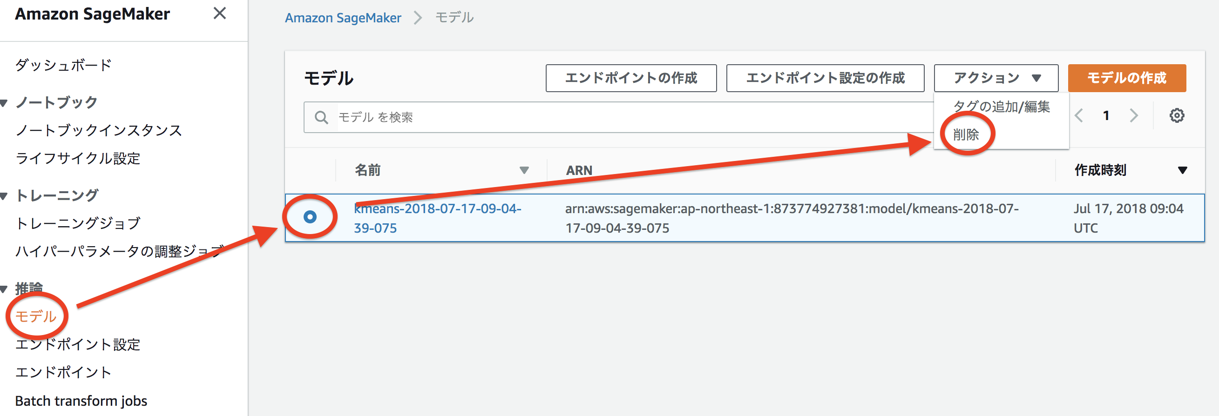Click the Amazon SageMaker breadcrumb link

point(343,18)
